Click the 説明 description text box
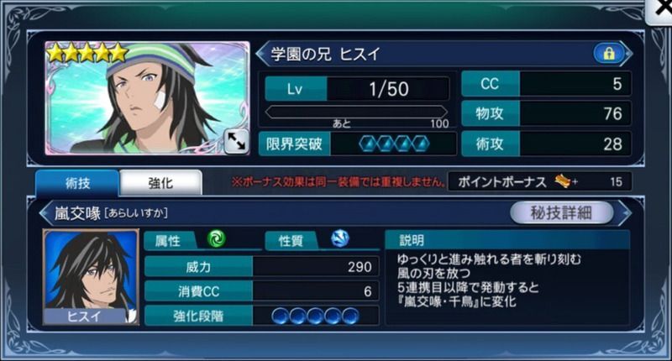Viewport: 672px width, 361px height. tap(507, 285)
